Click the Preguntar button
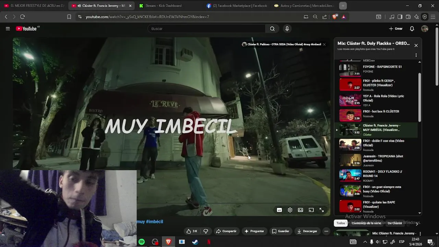This screenshot has height=247, width=439. coord(254,231)
